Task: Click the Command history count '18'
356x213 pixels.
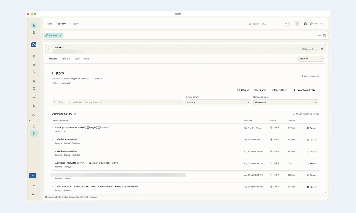Action: pyautogui.click(x=75, y=114)
